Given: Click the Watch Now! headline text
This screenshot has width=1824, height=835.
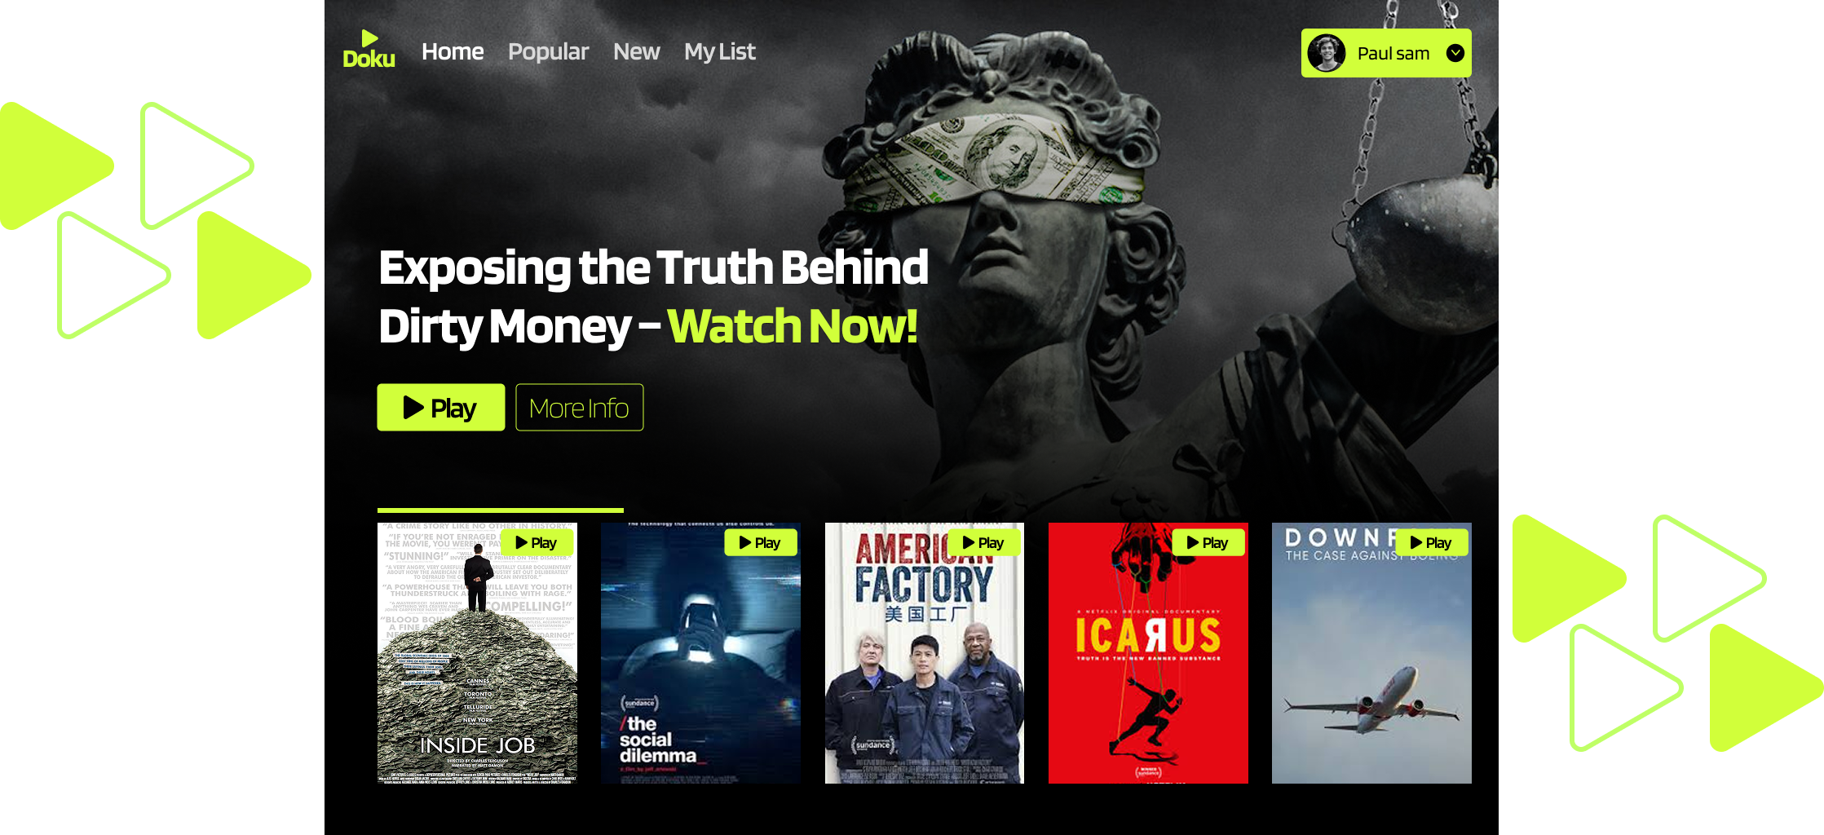Looking at the screenshot, I should [793, 326].
